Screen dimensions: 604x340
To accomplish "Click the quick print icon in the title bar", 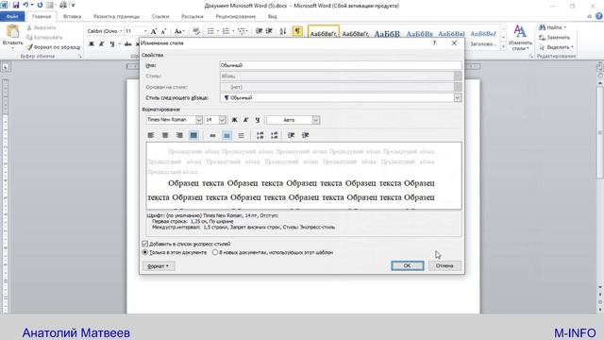I will pyautogui.click(x=63, y=5).
